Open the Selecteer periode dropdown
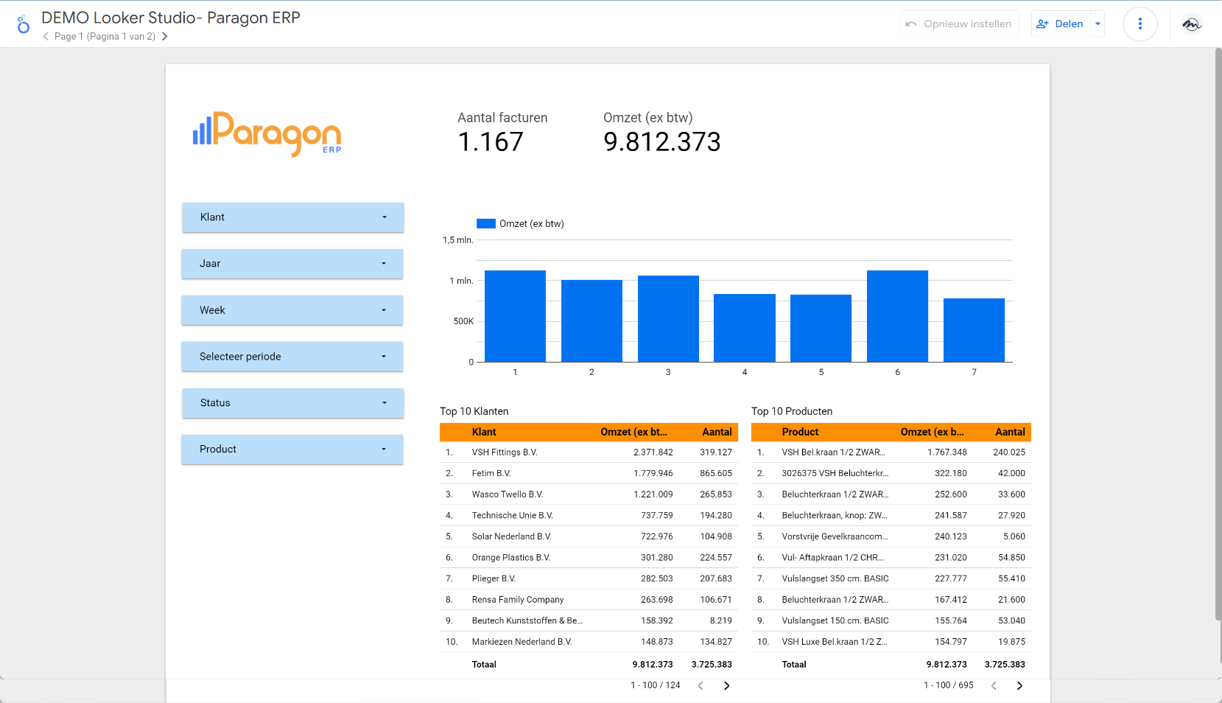The width and height of the screenshot is (1222, 703). pos(292,357)
